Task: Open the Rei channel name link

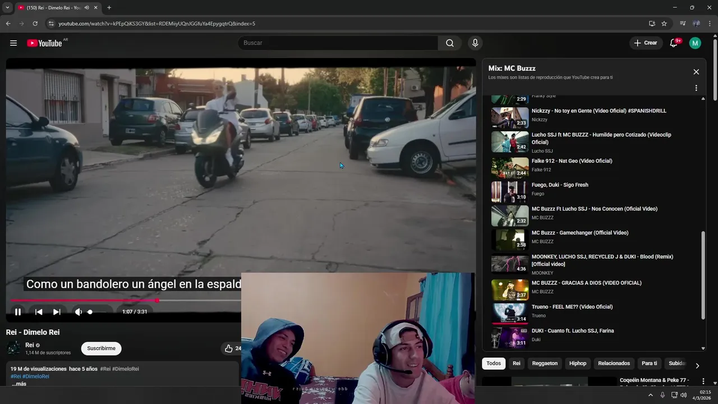Action: 30,345
